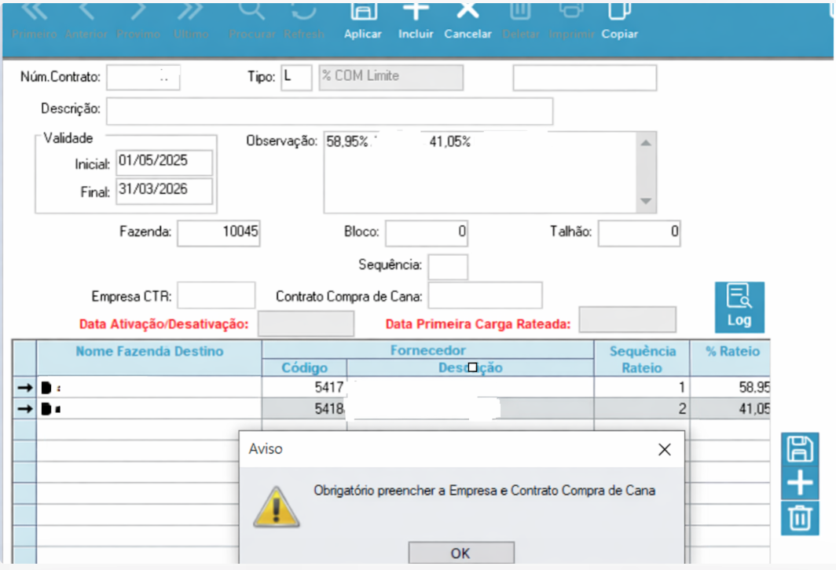Go to the Proximo record
836x570 pixels.
[x=138, y=20]
